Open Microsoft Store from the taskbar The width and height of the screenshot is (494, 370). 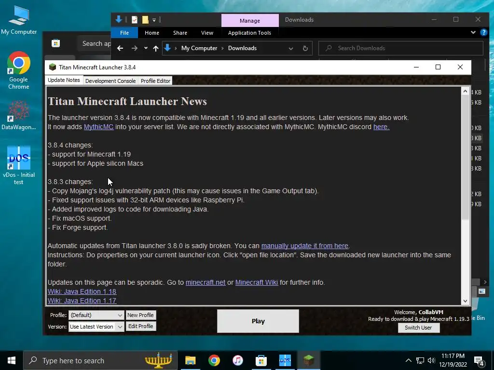point(261,360)
